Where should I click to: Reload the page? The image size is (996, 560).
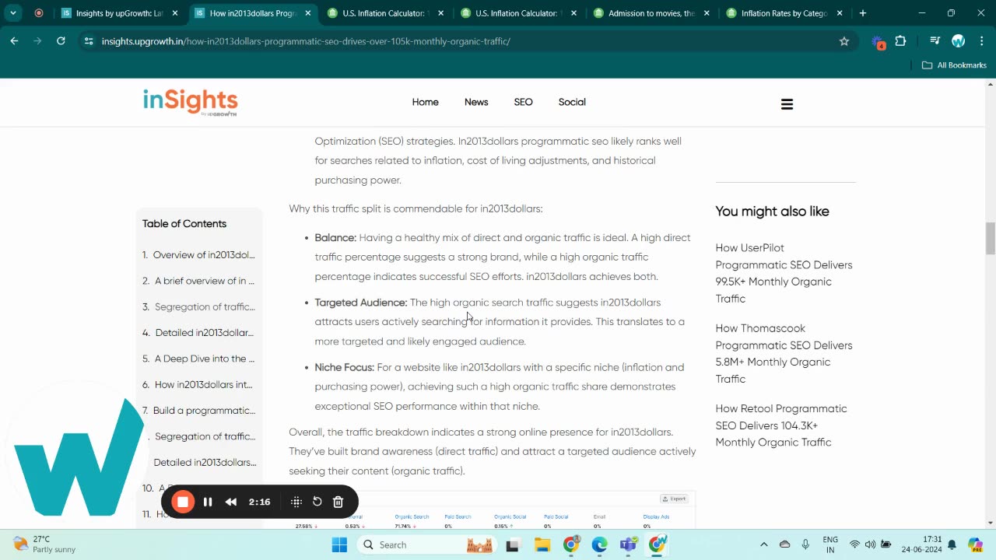61,41
